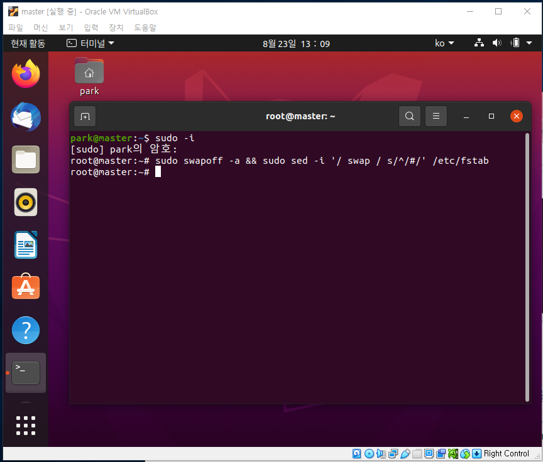Click VirtualBox keyboard capture arrow icon
This screenshot has height=462, width=543.
(x=476, y=453)
